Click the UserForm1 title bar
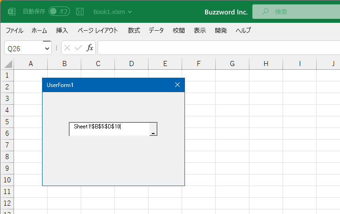The height and width of the screenshot is (214, 340). coord(113,85)
